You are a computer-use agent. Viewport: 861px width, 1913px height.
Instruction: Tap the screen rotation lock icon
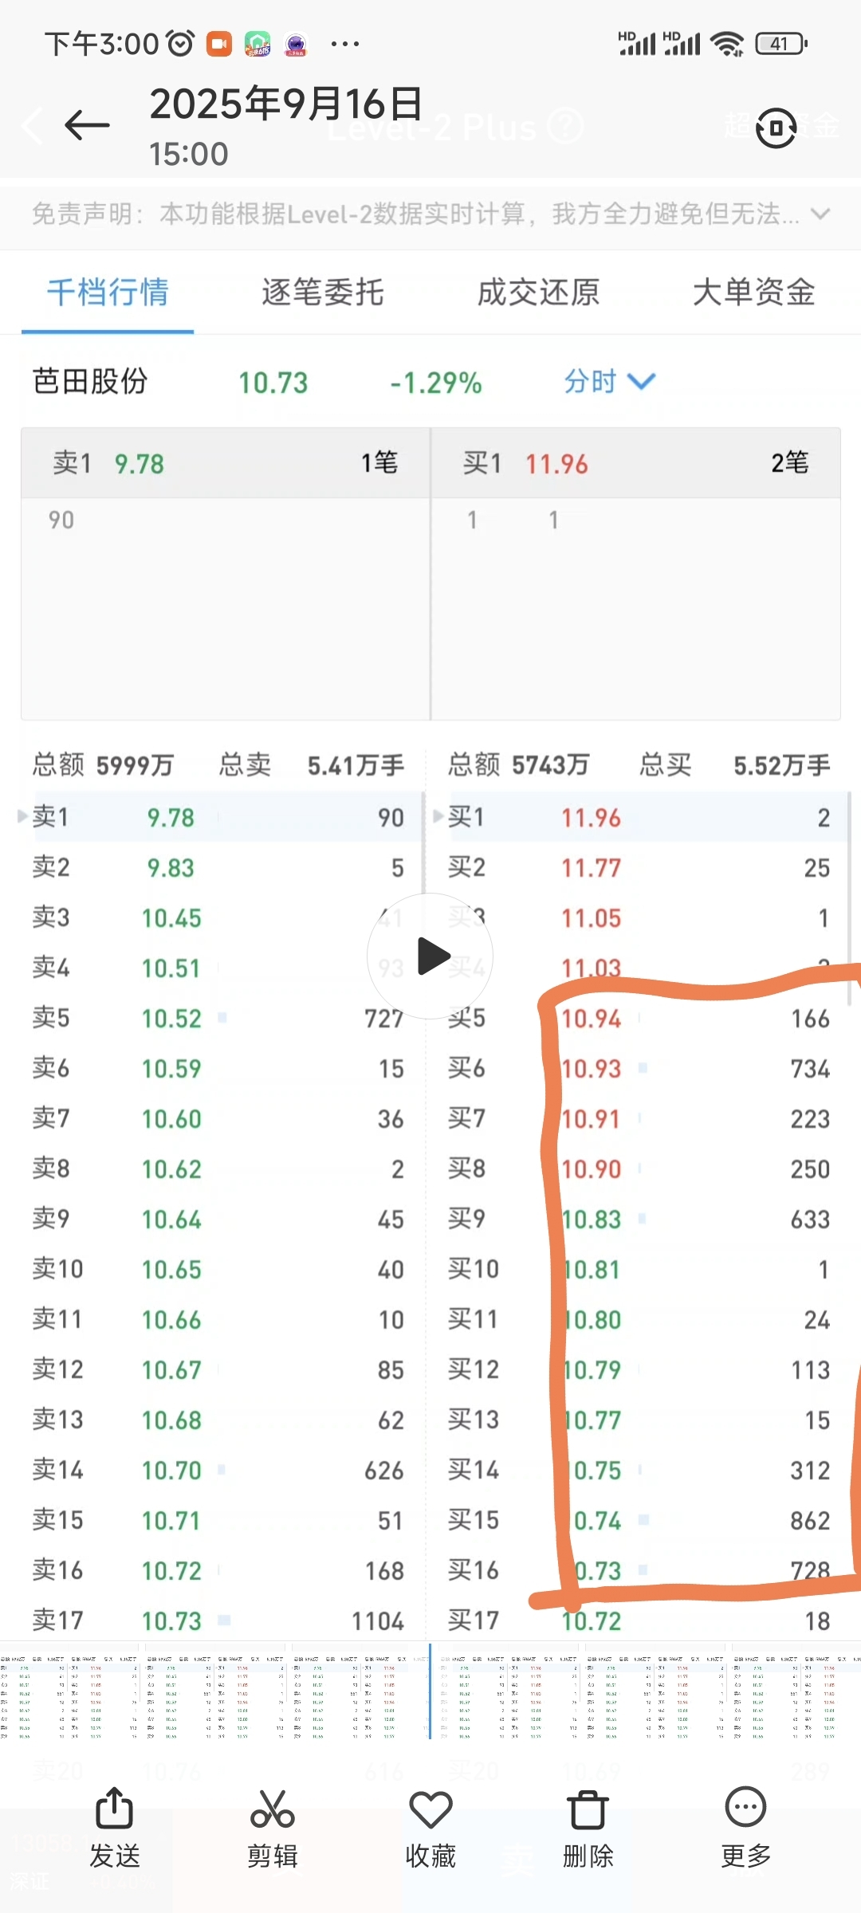[776, 128]
